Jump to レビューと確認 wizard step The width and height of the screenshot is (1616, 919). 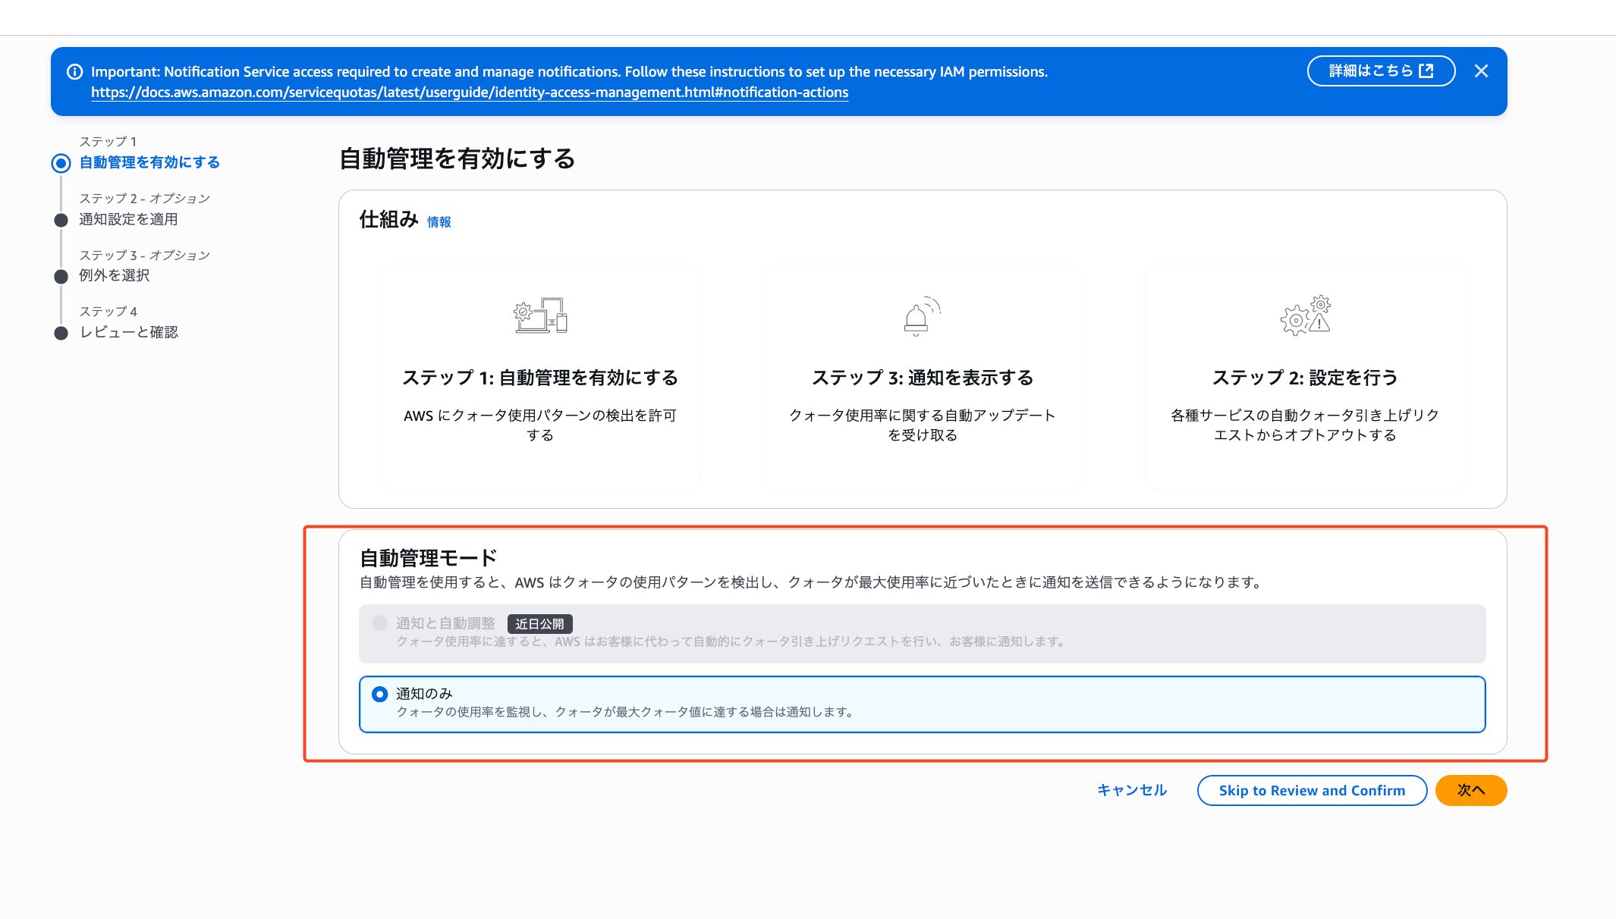[128, 332]
